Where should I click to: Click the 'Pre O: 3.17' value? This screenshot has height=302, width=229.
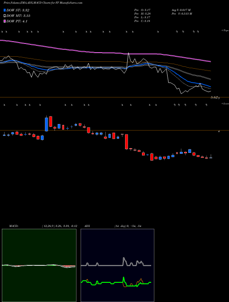coord(142,10)
